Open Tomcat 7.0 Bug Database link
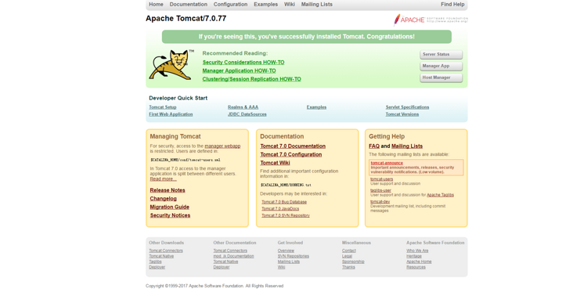 (x=284, y=202)
